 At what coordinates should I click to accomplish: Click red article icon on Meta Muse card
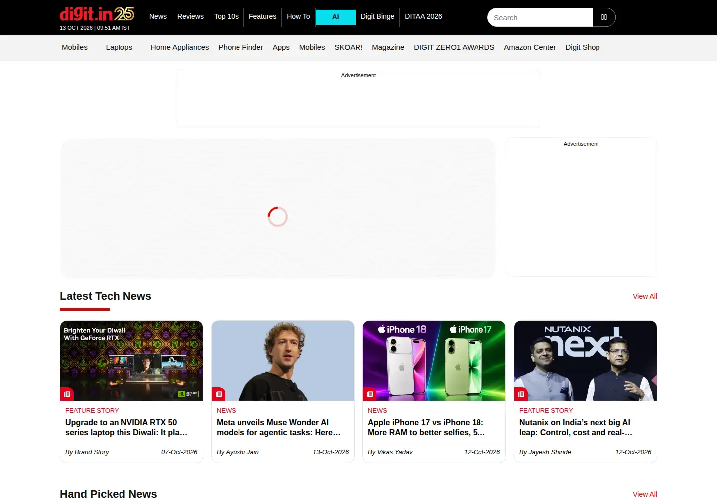click(x=219, y=394)
